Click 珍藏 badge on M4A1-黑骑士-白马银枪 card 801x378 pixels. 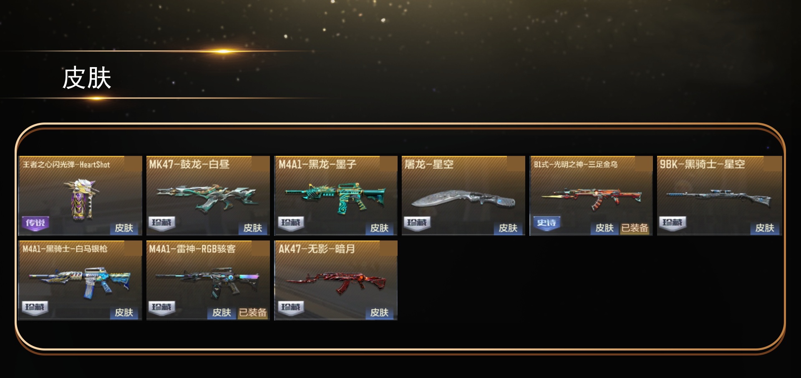click(35, 308)
